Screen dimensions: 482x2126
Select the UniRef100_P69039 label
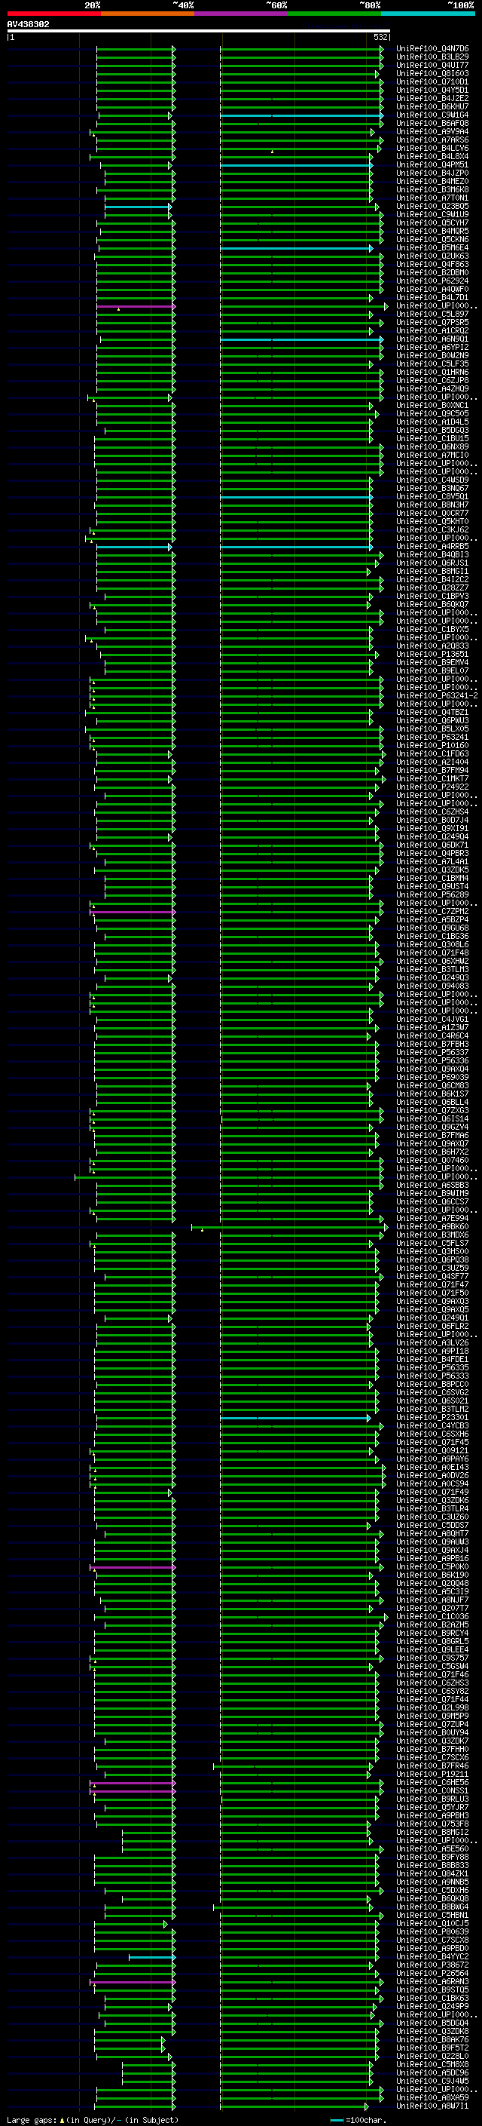[432, 1077]
